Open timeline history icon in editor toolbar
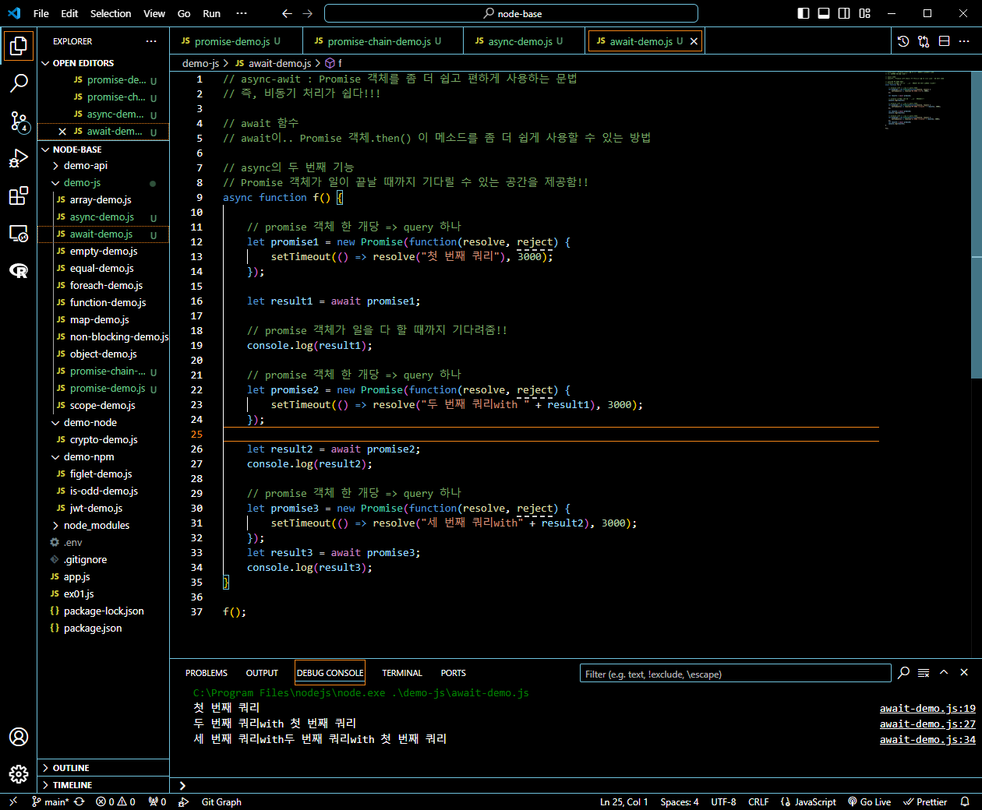 coord(903,41)
